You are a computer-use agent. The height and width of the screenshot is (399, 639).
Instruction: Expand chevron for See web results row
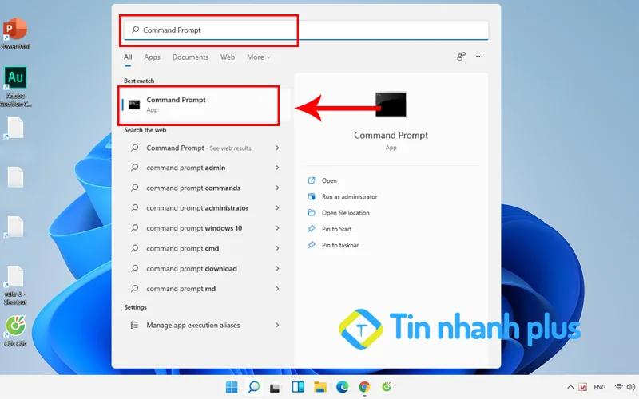[277, 148]
